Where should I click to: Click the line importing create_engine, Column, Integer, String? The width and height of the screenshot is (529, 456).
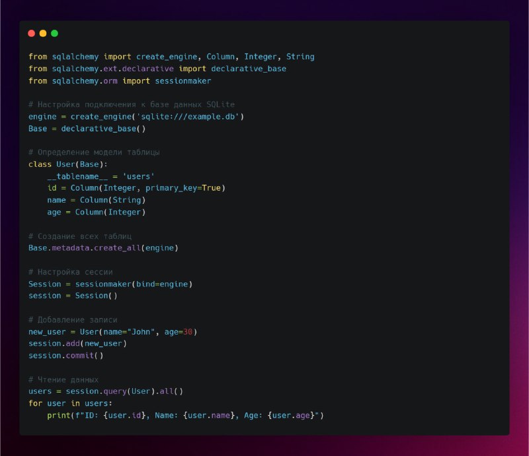click(x=171, y=57)
